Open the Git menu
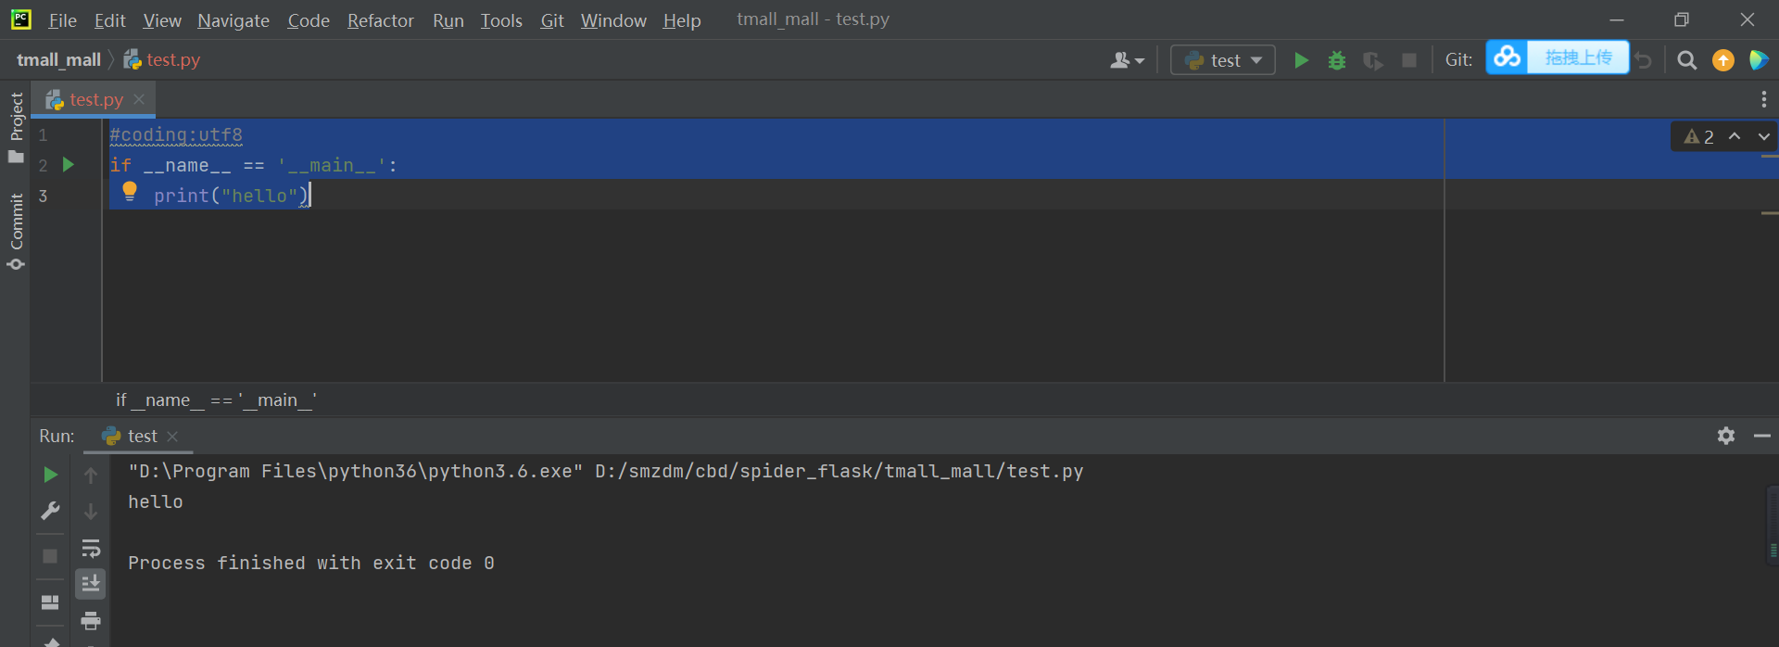 [552, 20]
